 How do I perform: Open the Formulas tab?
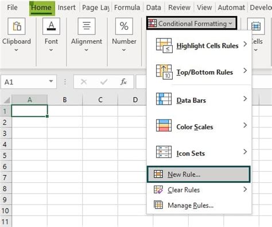point(127,7)
